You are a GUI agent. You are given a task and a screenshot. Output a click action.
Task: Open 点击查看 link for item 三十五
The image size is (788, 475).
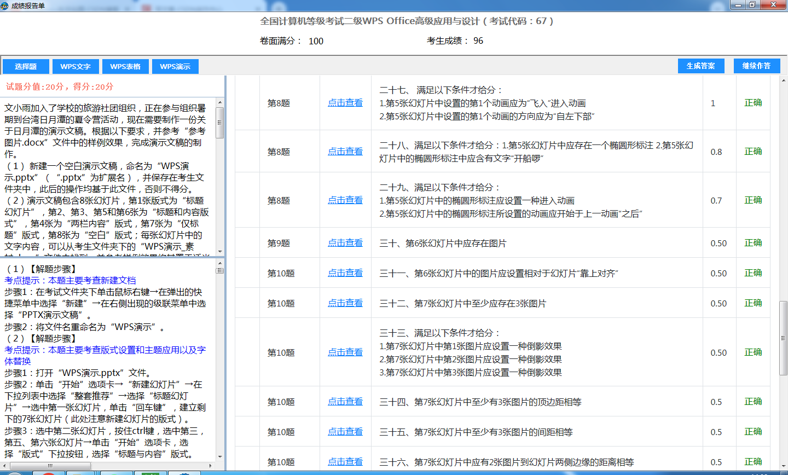(x=345, y=431)
